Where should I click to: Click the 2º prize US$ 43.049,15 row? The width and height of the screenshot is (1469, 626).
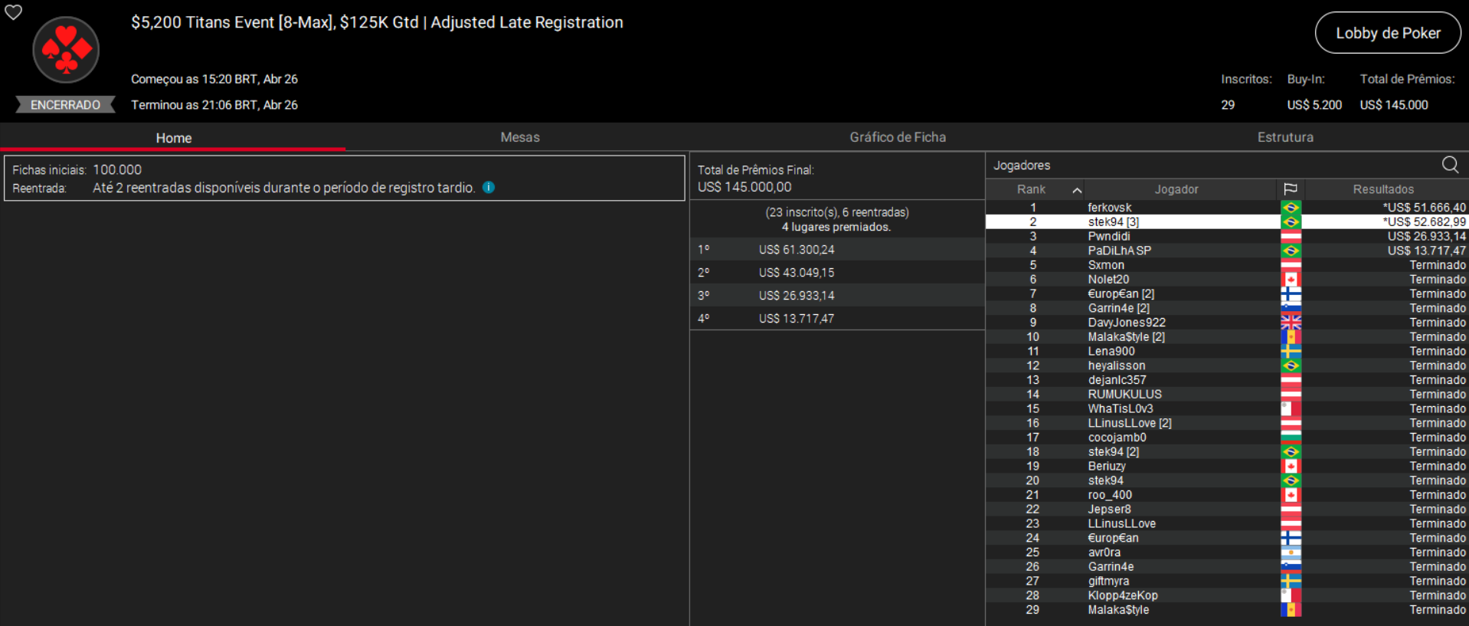pyautogui.click(x=837, y=273)
